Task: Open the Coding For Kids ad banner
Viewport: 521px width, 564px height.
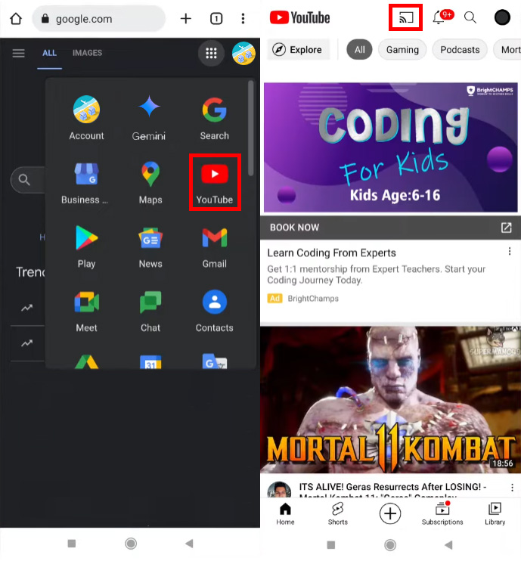Action: pyautogui.click(x=391, y=147)
